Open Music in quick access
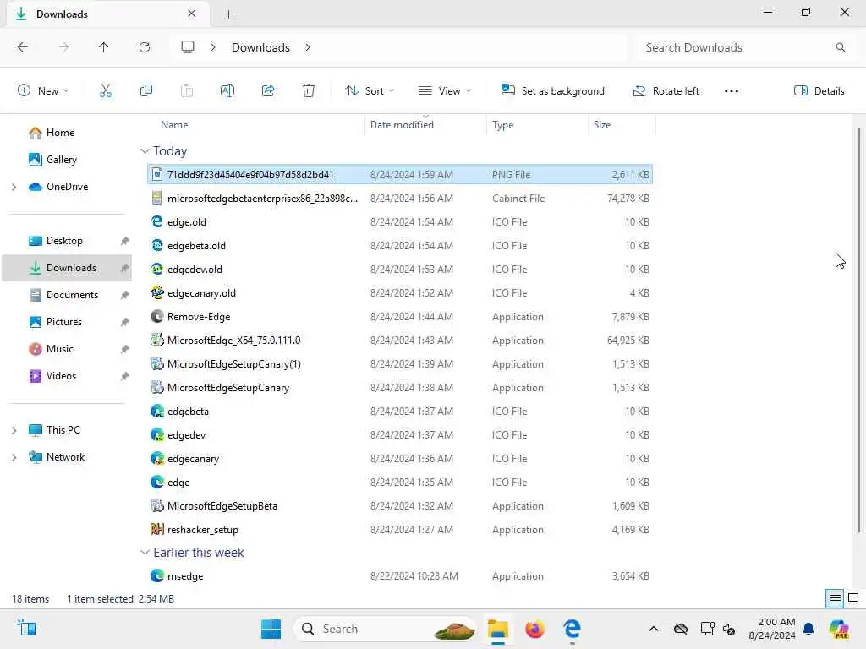866x649 pixels. point(60,349)
